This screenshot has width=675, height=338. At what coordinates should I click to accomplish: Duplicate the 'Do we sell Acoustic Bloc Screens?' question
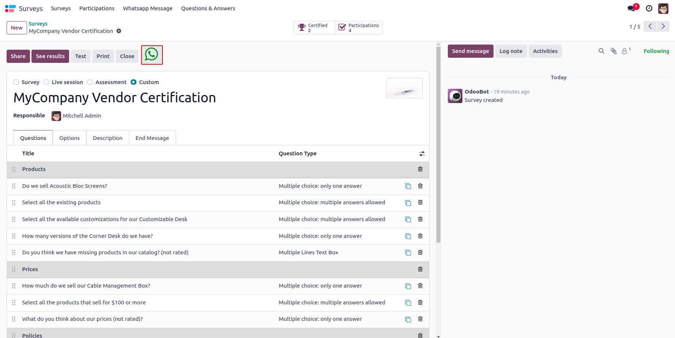pyautogui.click(x=408, y=186)
